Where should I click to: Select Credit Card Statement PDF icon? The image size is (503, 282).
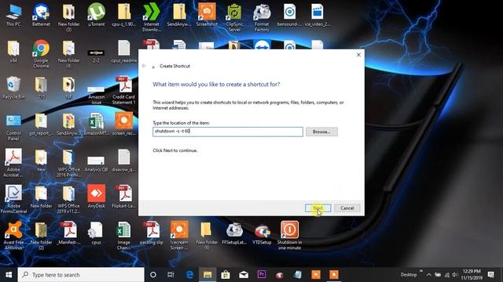pyautogui.click(x=124, y=91)
